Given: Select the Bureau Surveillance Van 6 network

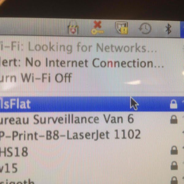Looking at the screenshot, I should (x=92, y=119).
